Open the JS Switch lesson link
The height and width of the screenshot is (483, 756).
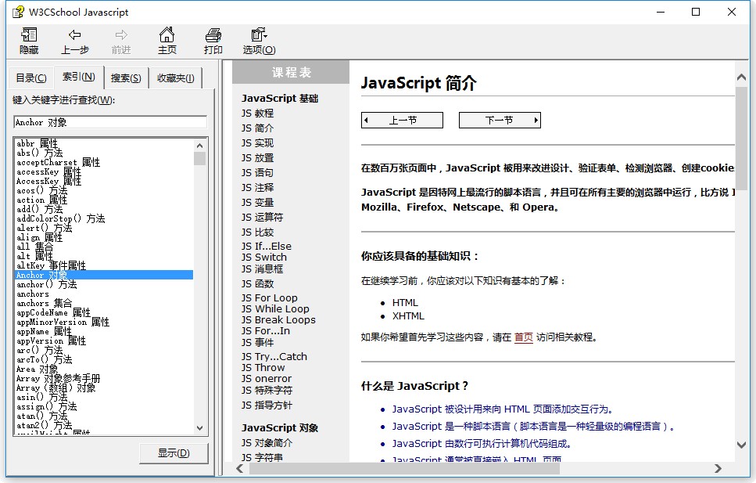[263, 257]
